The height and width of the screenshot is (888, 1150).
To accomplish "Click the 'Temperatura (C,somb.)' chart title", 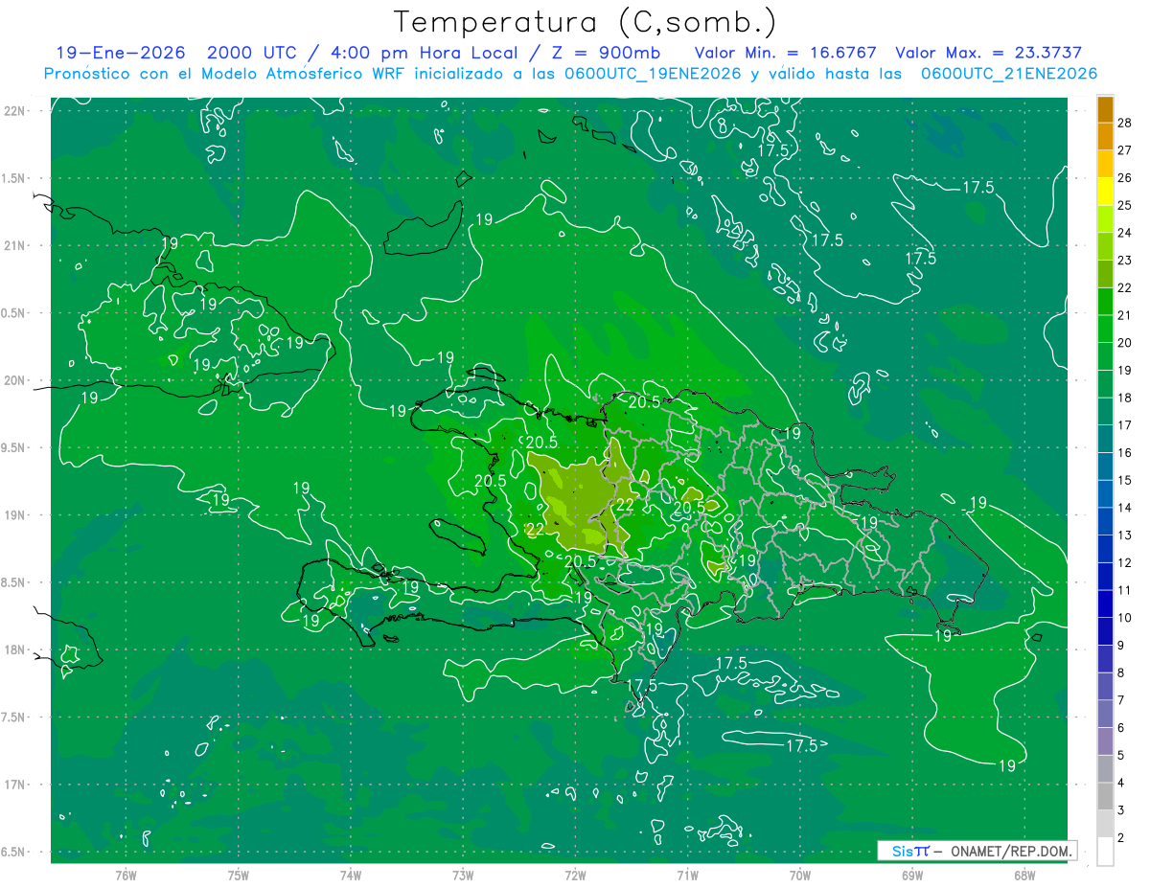I will pyautogui.click(x=586, y=22).
